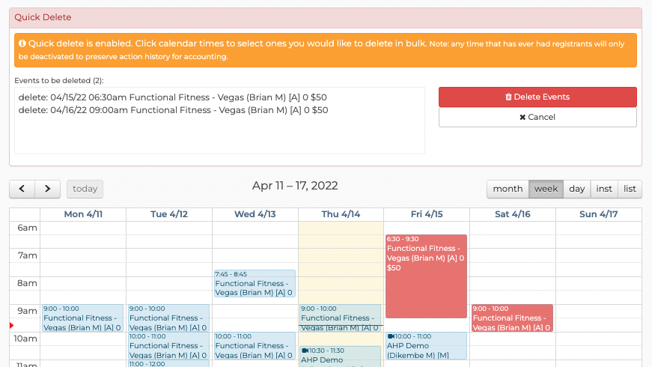
Task: Switch to list view
Action: click(x=630, y=189)
